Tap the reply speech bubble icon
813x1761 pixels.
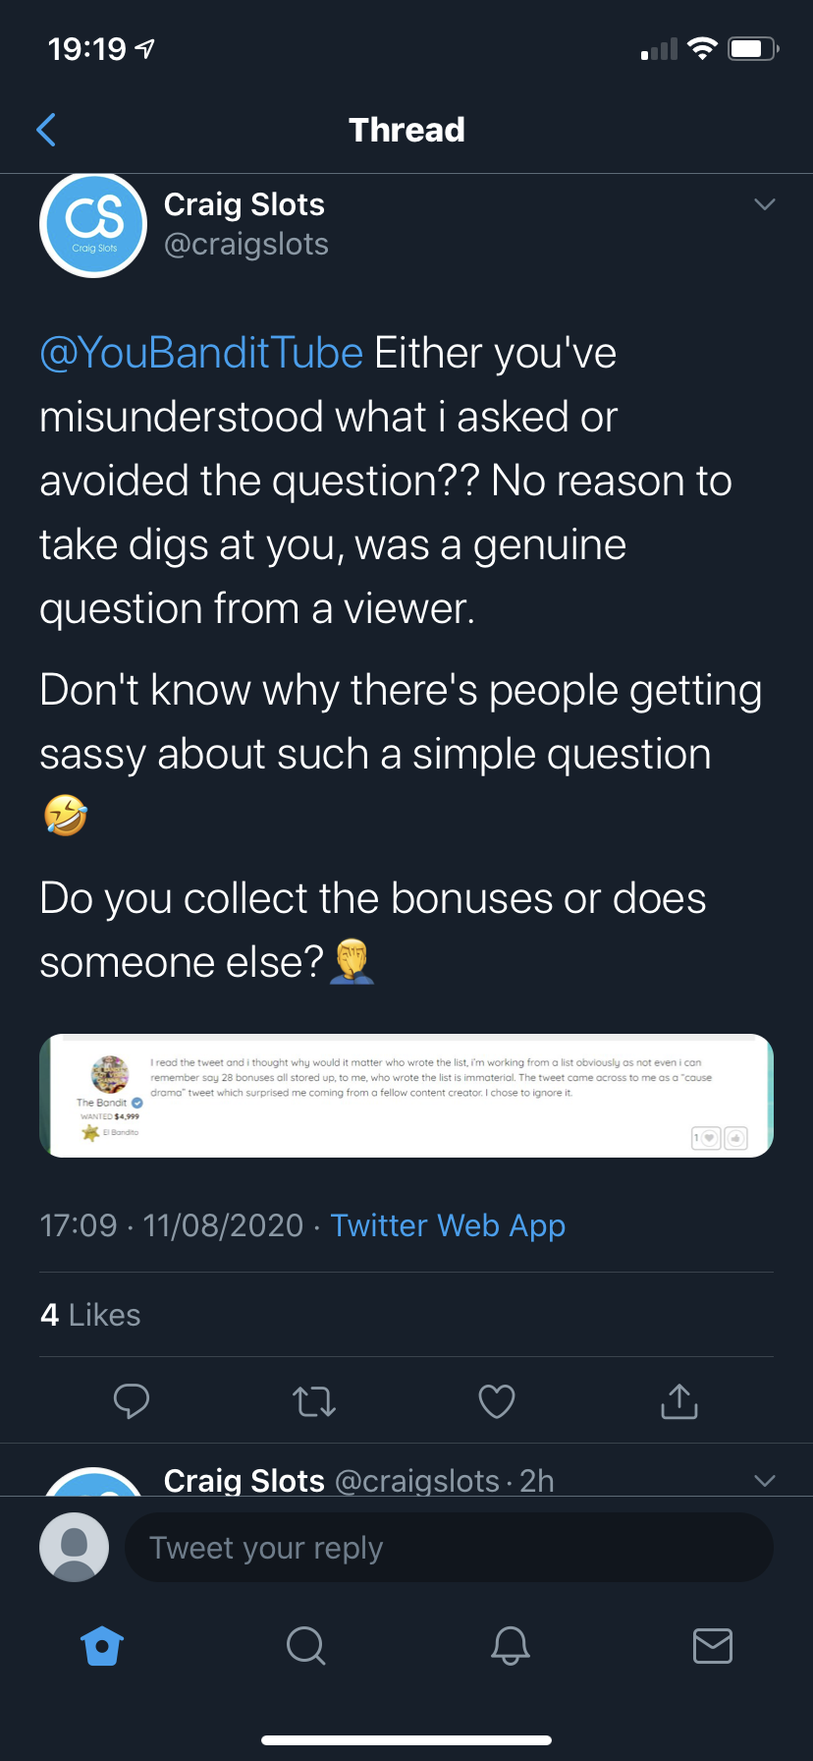pyautogui.click(x=132, y=1401)
